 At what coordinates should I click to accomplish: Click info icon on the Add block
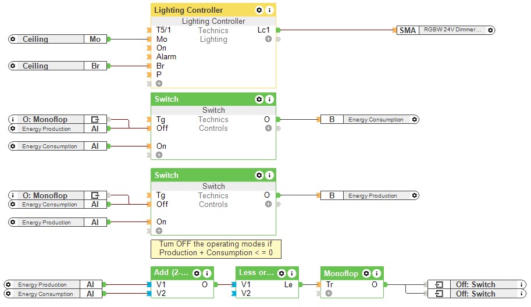tap(207, 273)
